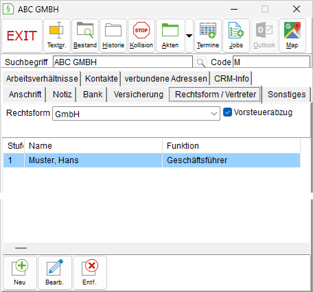Viewport: 313px width, 292px height.
Task: Click the paragraph-sign app icon in the title bar
Action: [8, 9]
